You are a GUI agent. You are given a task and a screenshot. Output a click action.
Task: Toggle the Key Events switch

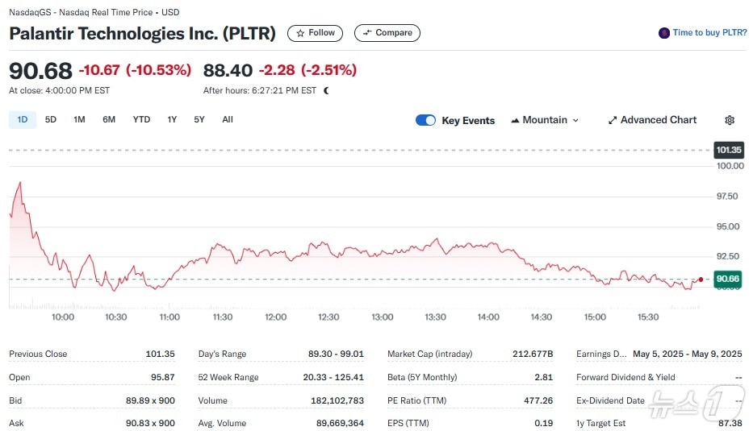[425, 120]
